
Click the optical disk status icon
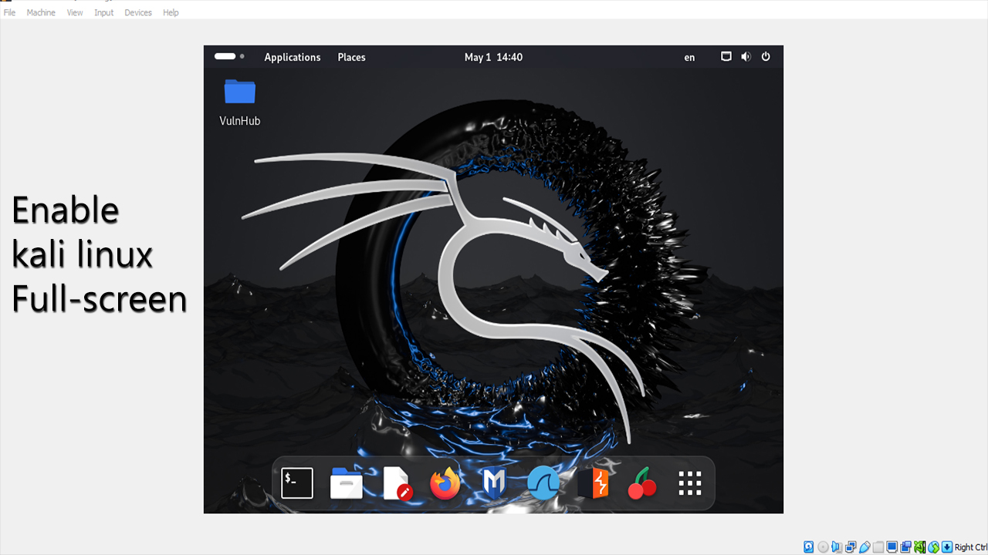823,547
